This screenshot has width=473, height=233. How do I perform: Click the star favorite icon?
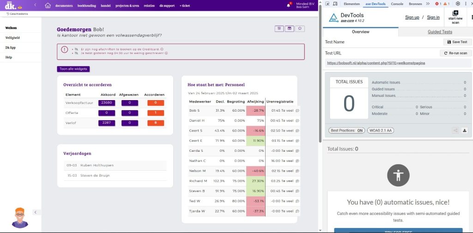coord(300,29)
